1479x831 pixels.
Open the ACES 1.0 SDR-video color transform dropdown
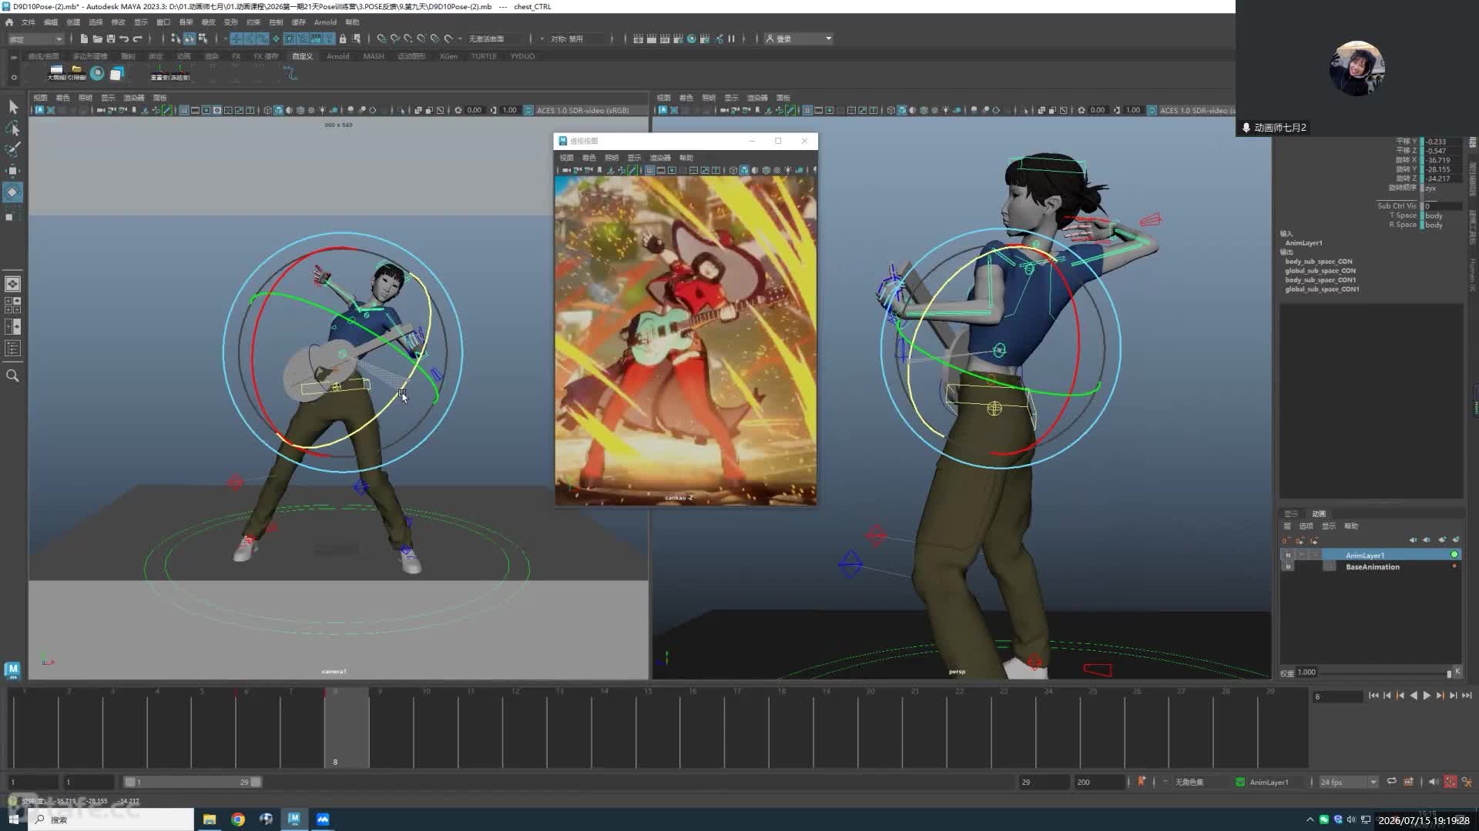[x=582, y=110]
